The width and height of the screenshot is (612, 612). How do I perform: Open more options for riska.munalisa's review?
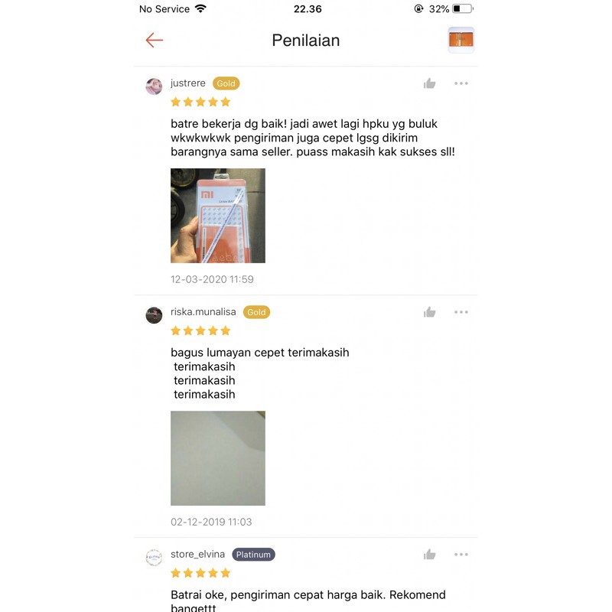coord(461,312)
